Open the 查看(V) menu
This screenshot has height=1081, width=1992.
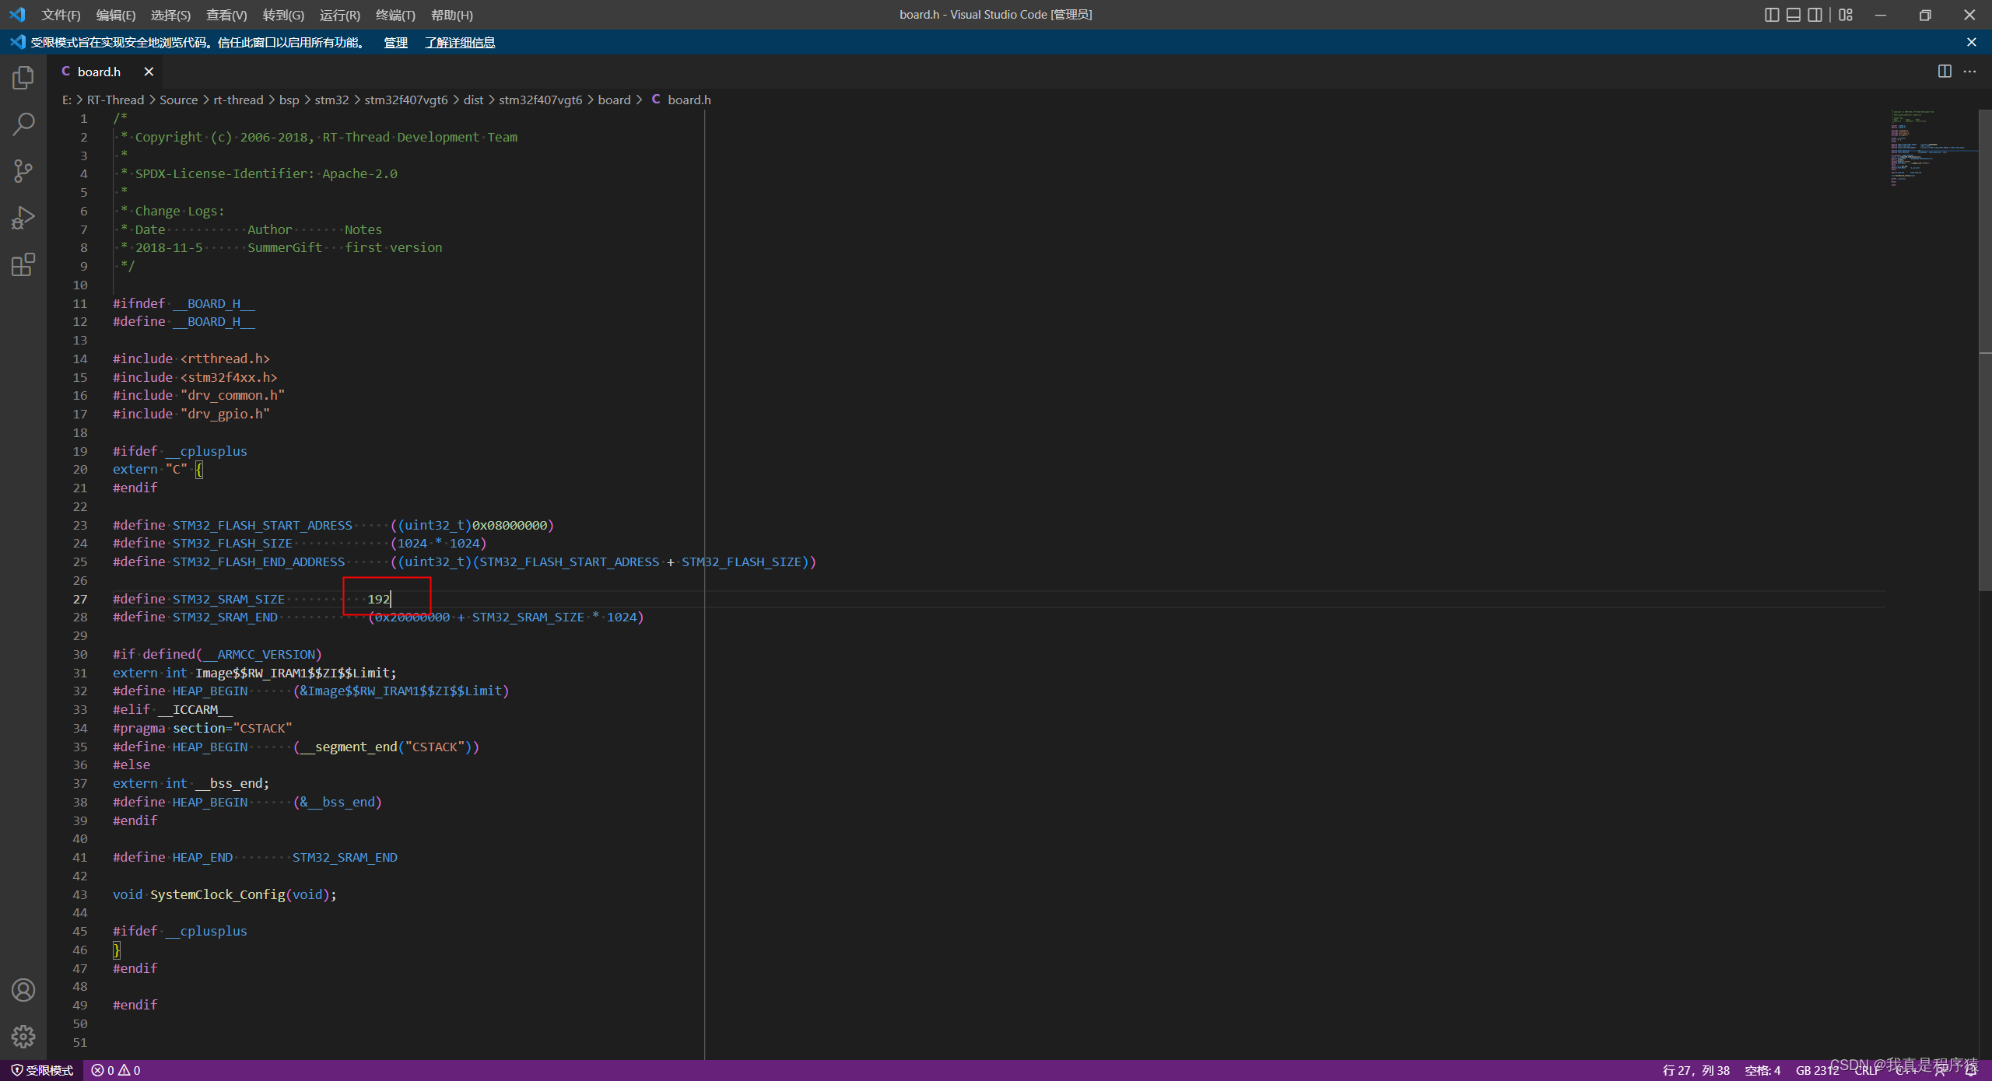pos(226,15)
